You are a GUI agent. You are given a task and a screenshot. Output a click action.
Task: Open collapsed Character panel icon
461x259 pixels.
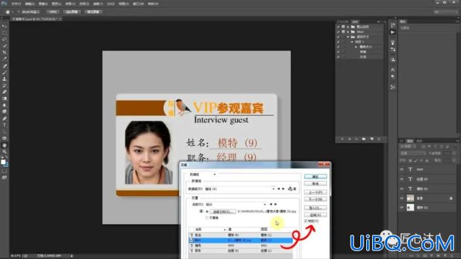(393, 70)
